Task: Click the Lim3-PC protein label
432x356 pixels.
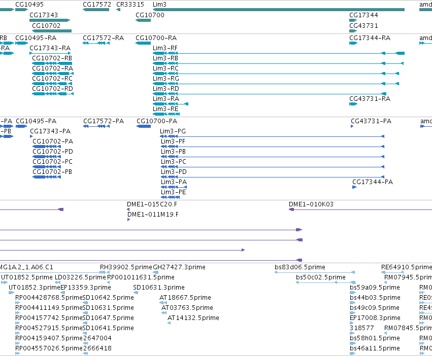Action: tap(174, 162)
